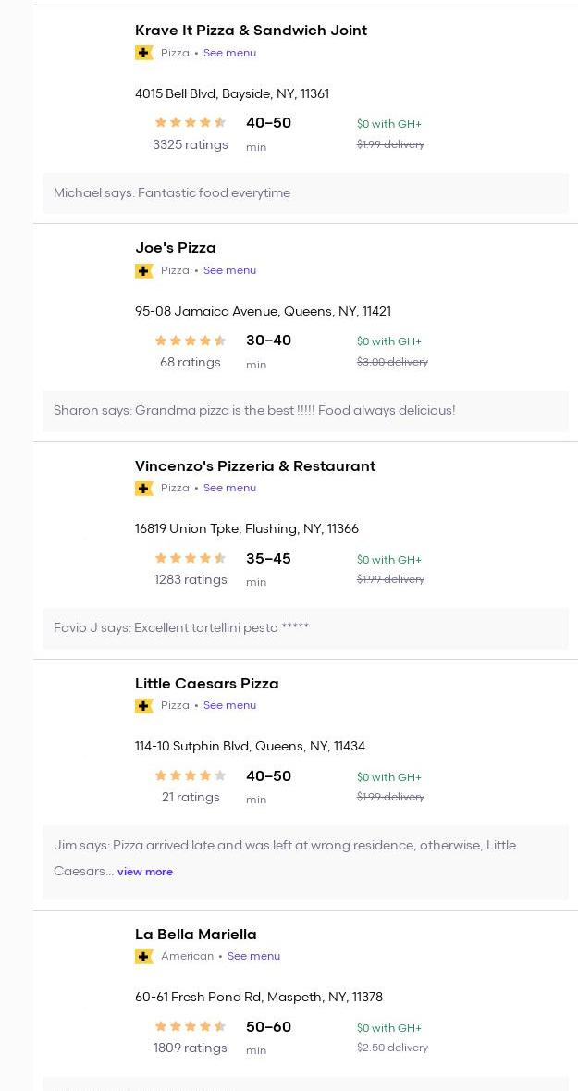Click the GH+ badge icon for Krave It Pizza
Screen dimensions: 578x1091
click(143, 53)
